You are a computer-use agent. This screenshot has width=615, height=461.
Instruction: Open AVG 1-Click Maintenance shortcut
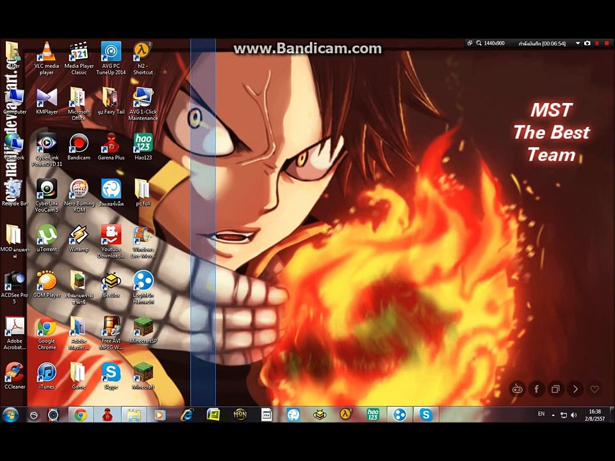pos(143,104)
